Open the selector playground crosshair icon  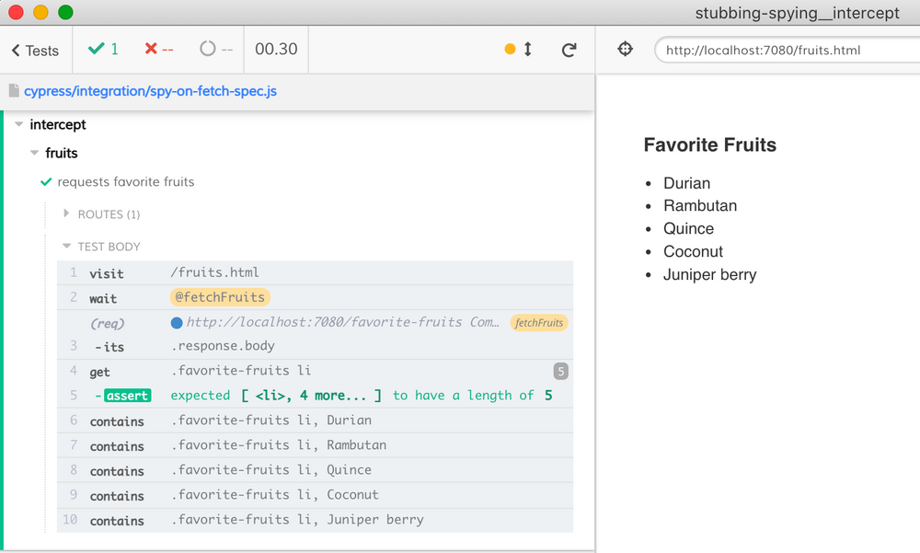625,50
